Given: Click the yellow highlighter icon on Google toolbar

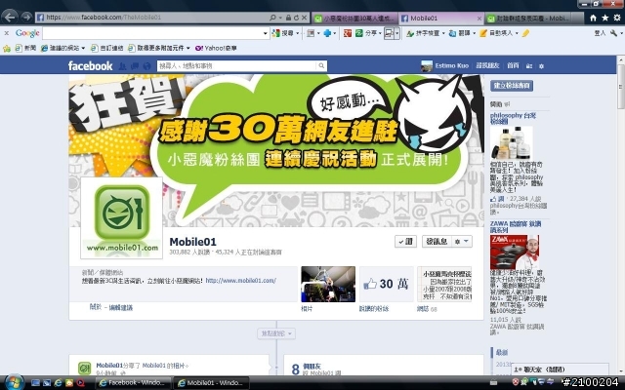Looking at the screenshot, I should [x=525, y=33].
